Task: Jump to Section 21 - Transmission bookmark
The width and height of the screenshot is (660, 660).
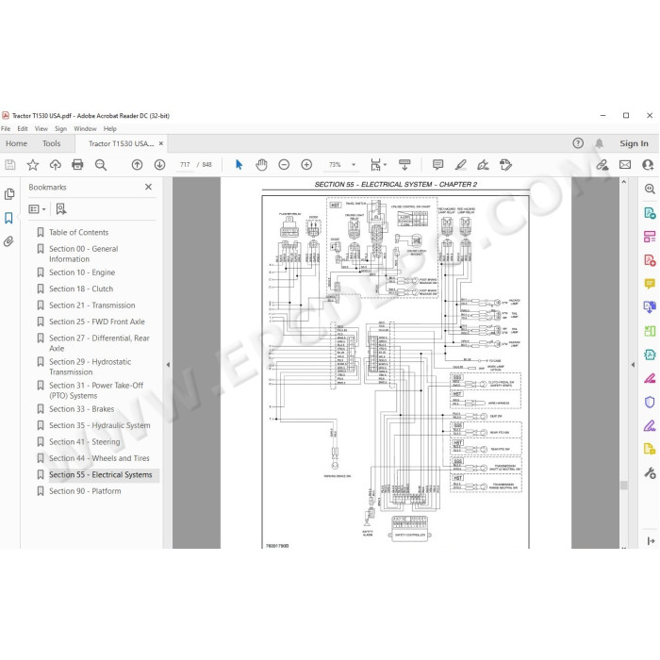Action: [92, 305]
